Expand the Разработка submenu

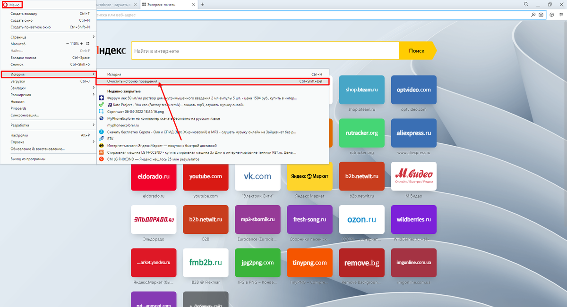(x=48, y=125)
